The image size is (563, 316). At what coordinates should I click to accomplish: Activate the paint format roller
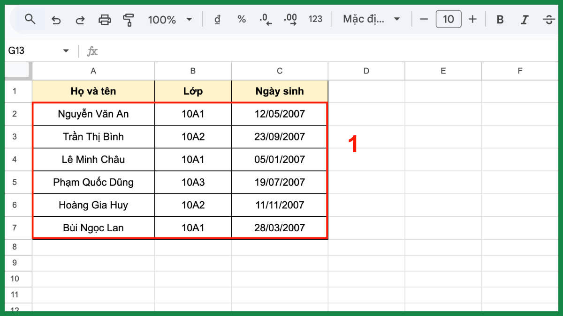[129, 20]
